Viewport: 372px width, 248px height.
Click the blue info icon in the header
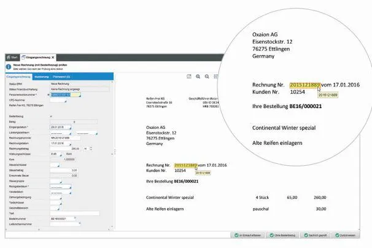(9, 67)
